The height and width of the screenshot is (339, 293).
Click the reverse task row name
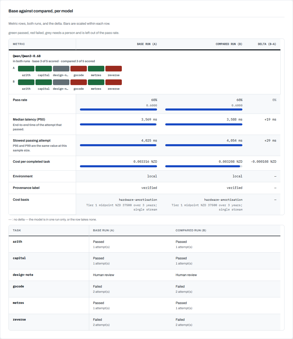[x=19, y=319]
